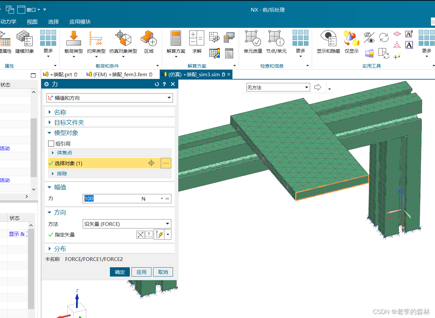Image resolution: width=435 pixels, height=318 pixels.
Task: Open the 无方法 selection dropdown
Action: click(278, 87)
